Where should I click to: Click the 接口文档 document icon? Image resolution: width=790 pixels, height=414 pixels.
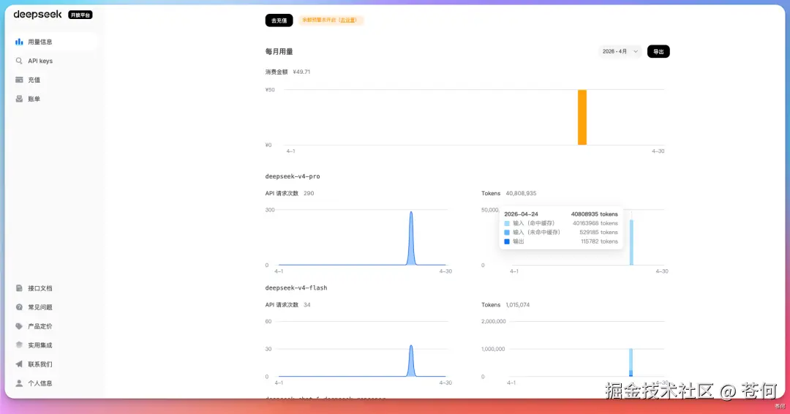pyautogui.click(x=19, y=288)
